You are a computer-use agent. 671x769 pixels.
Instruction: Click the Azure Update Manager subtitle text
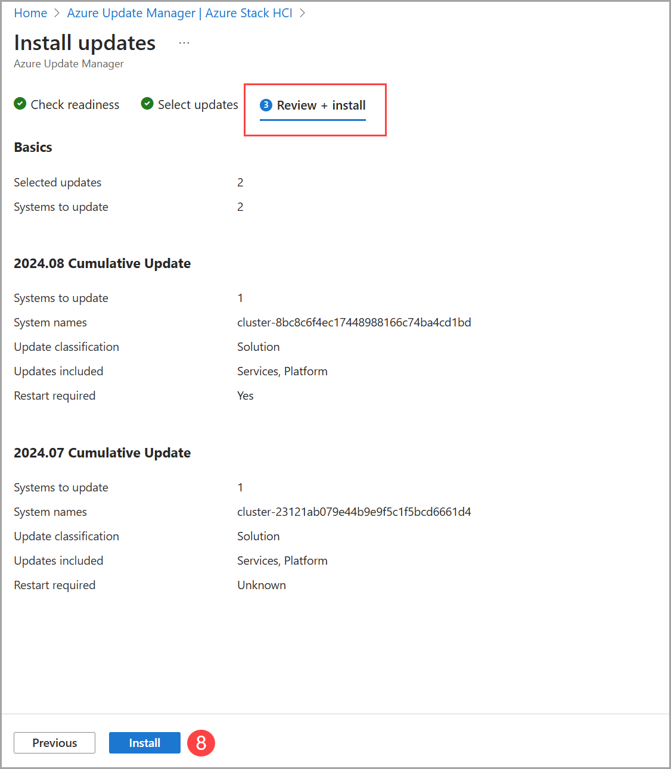68,63
